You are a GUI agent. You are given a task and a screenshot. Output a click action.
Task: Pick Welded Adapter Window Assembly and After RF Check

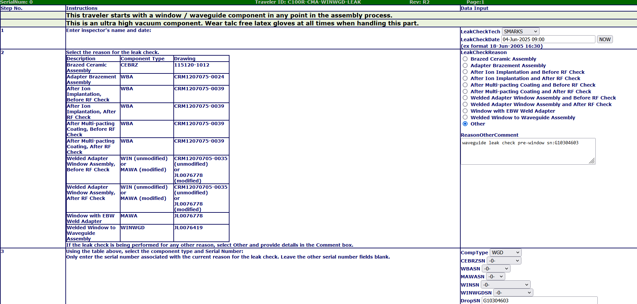tap(465, 104)
